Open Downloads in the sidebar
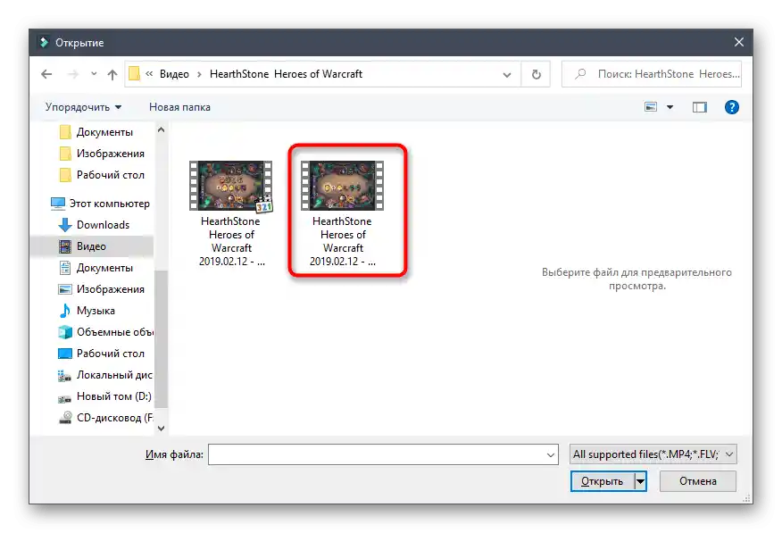This screenshot has height=533, width=782. 94,225
